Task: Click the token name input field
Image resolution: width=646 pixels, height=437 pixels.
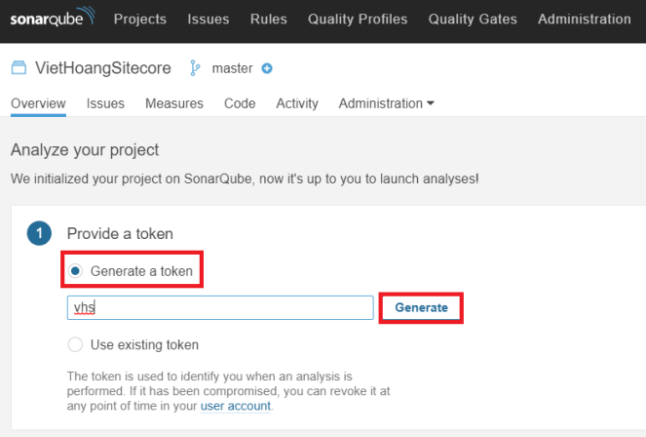Action: (219, 307)
